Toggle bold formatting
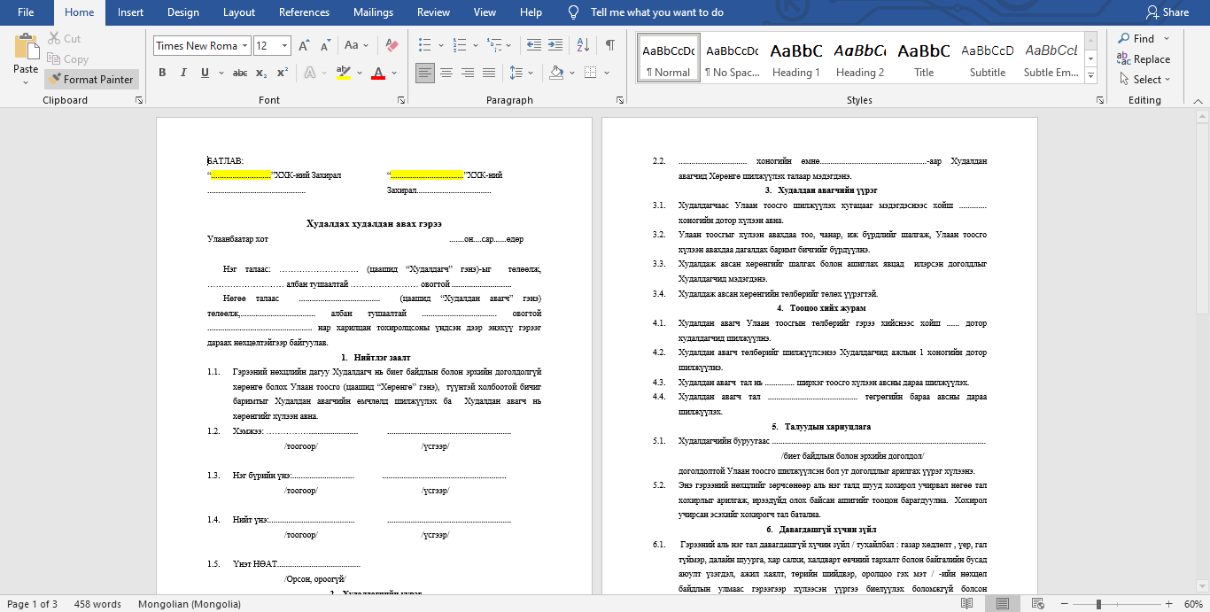Viewport: 1210px width, 612px height. pyautogui.click(x=162, y=73)
